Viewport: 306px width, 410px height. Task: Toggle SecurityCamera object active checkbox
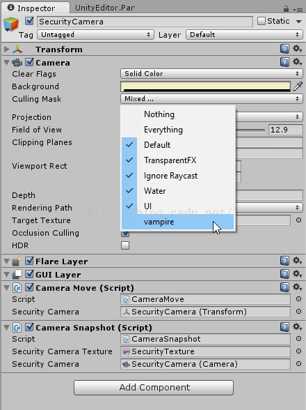coord(29,21)
